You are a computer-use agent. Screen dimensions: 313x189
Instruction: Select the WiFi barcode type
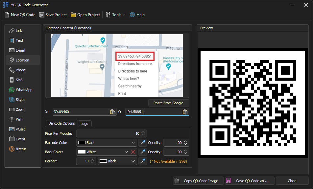pos(23,119)
